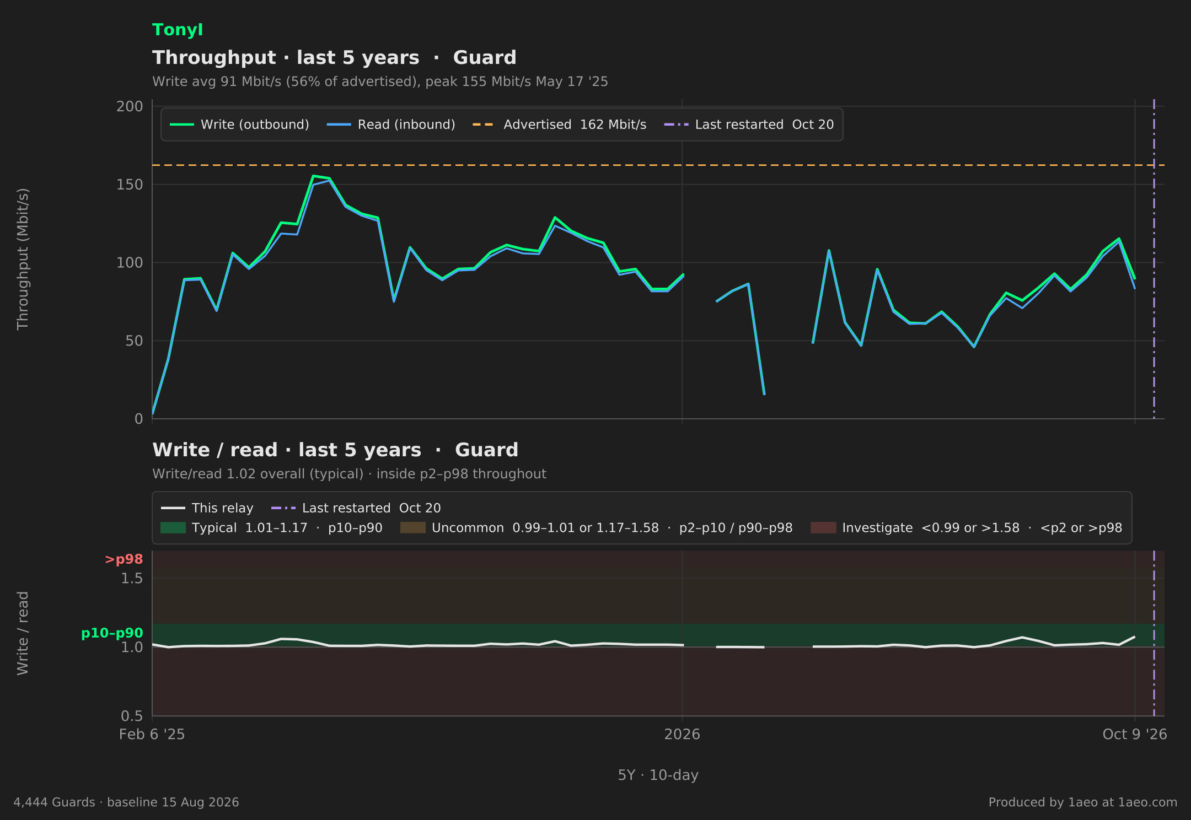
Task: Click the red Investigate band swatch
Action: pyautogui.click(x=824, y=528)
